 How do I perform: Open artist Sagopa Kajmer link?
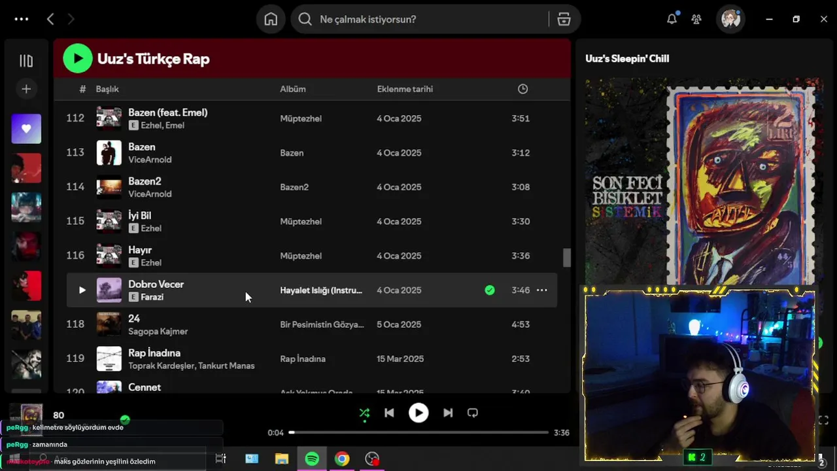coord(158,331)
